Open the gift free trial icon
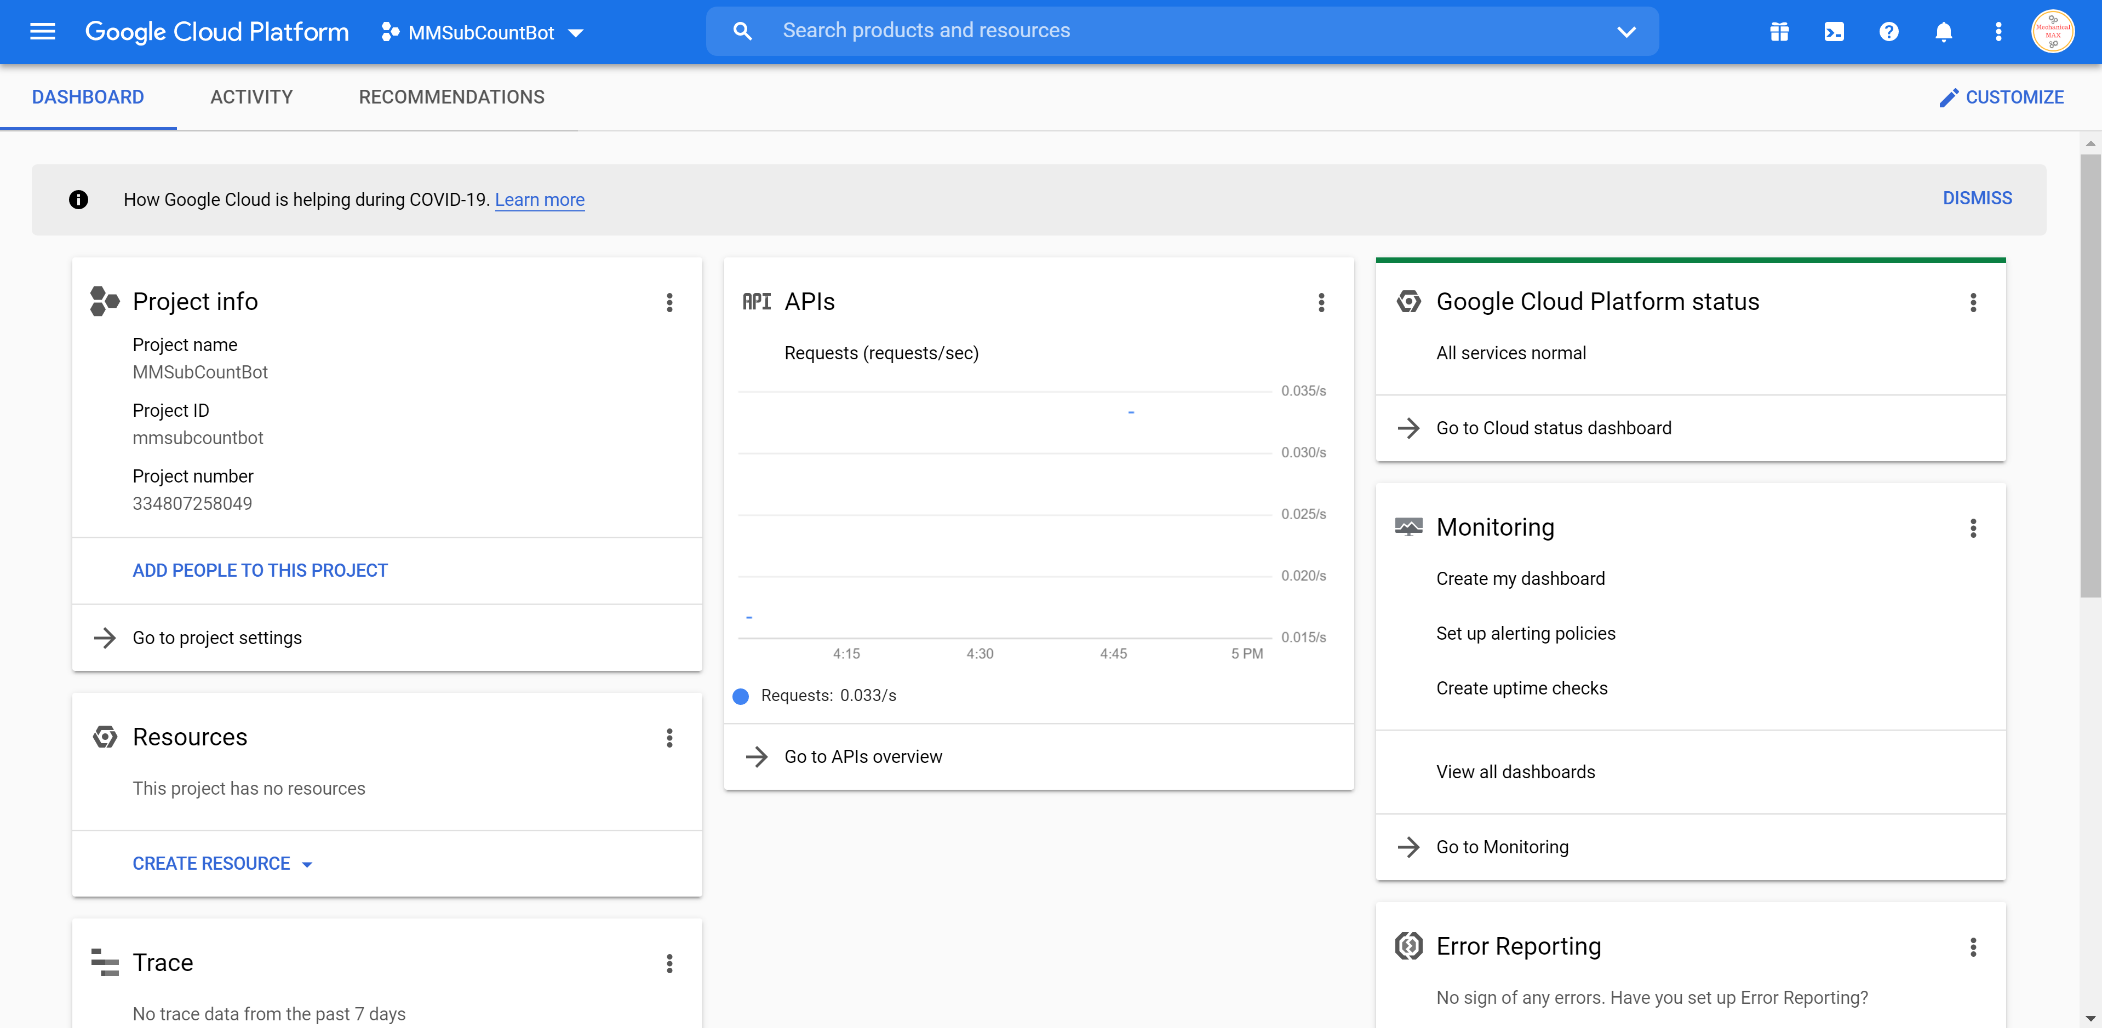Image resolution: width=2102 pixels, height=1028 pixels. point(1779,32)
